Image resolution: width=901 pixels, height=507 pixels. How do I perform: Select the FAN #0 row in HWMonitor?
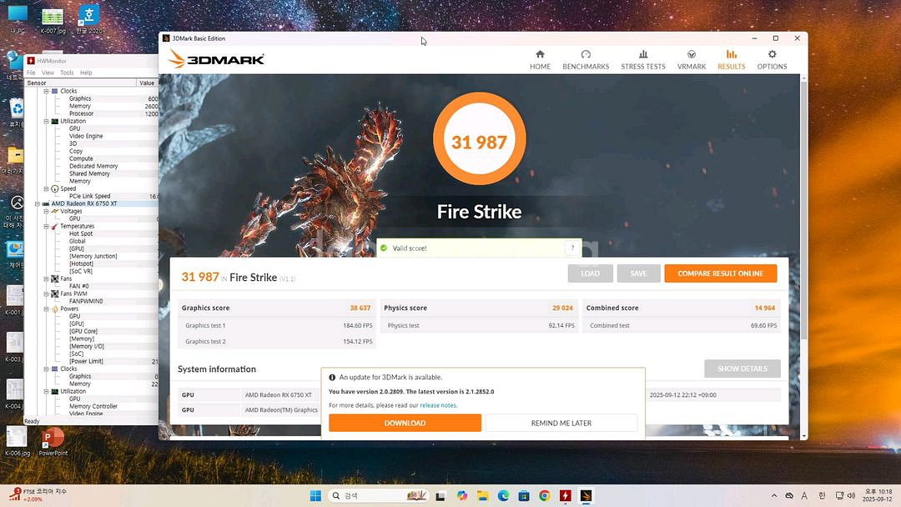79,286
